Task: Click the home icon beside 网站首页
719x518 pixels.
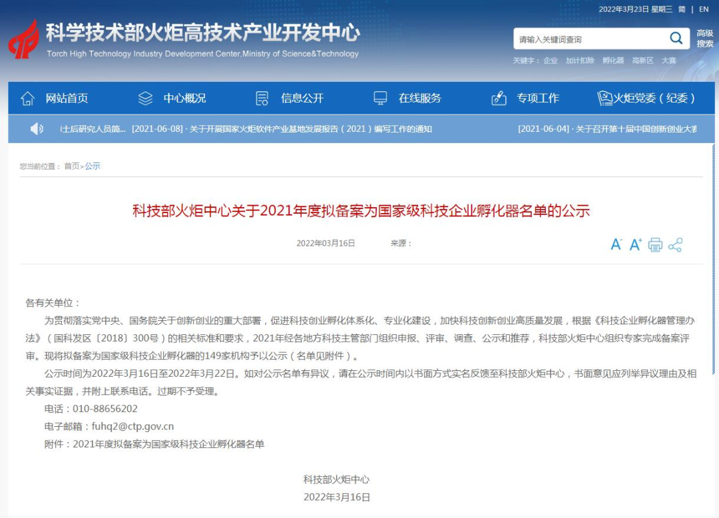Action: pyautogui.click(x=27, y=99)
